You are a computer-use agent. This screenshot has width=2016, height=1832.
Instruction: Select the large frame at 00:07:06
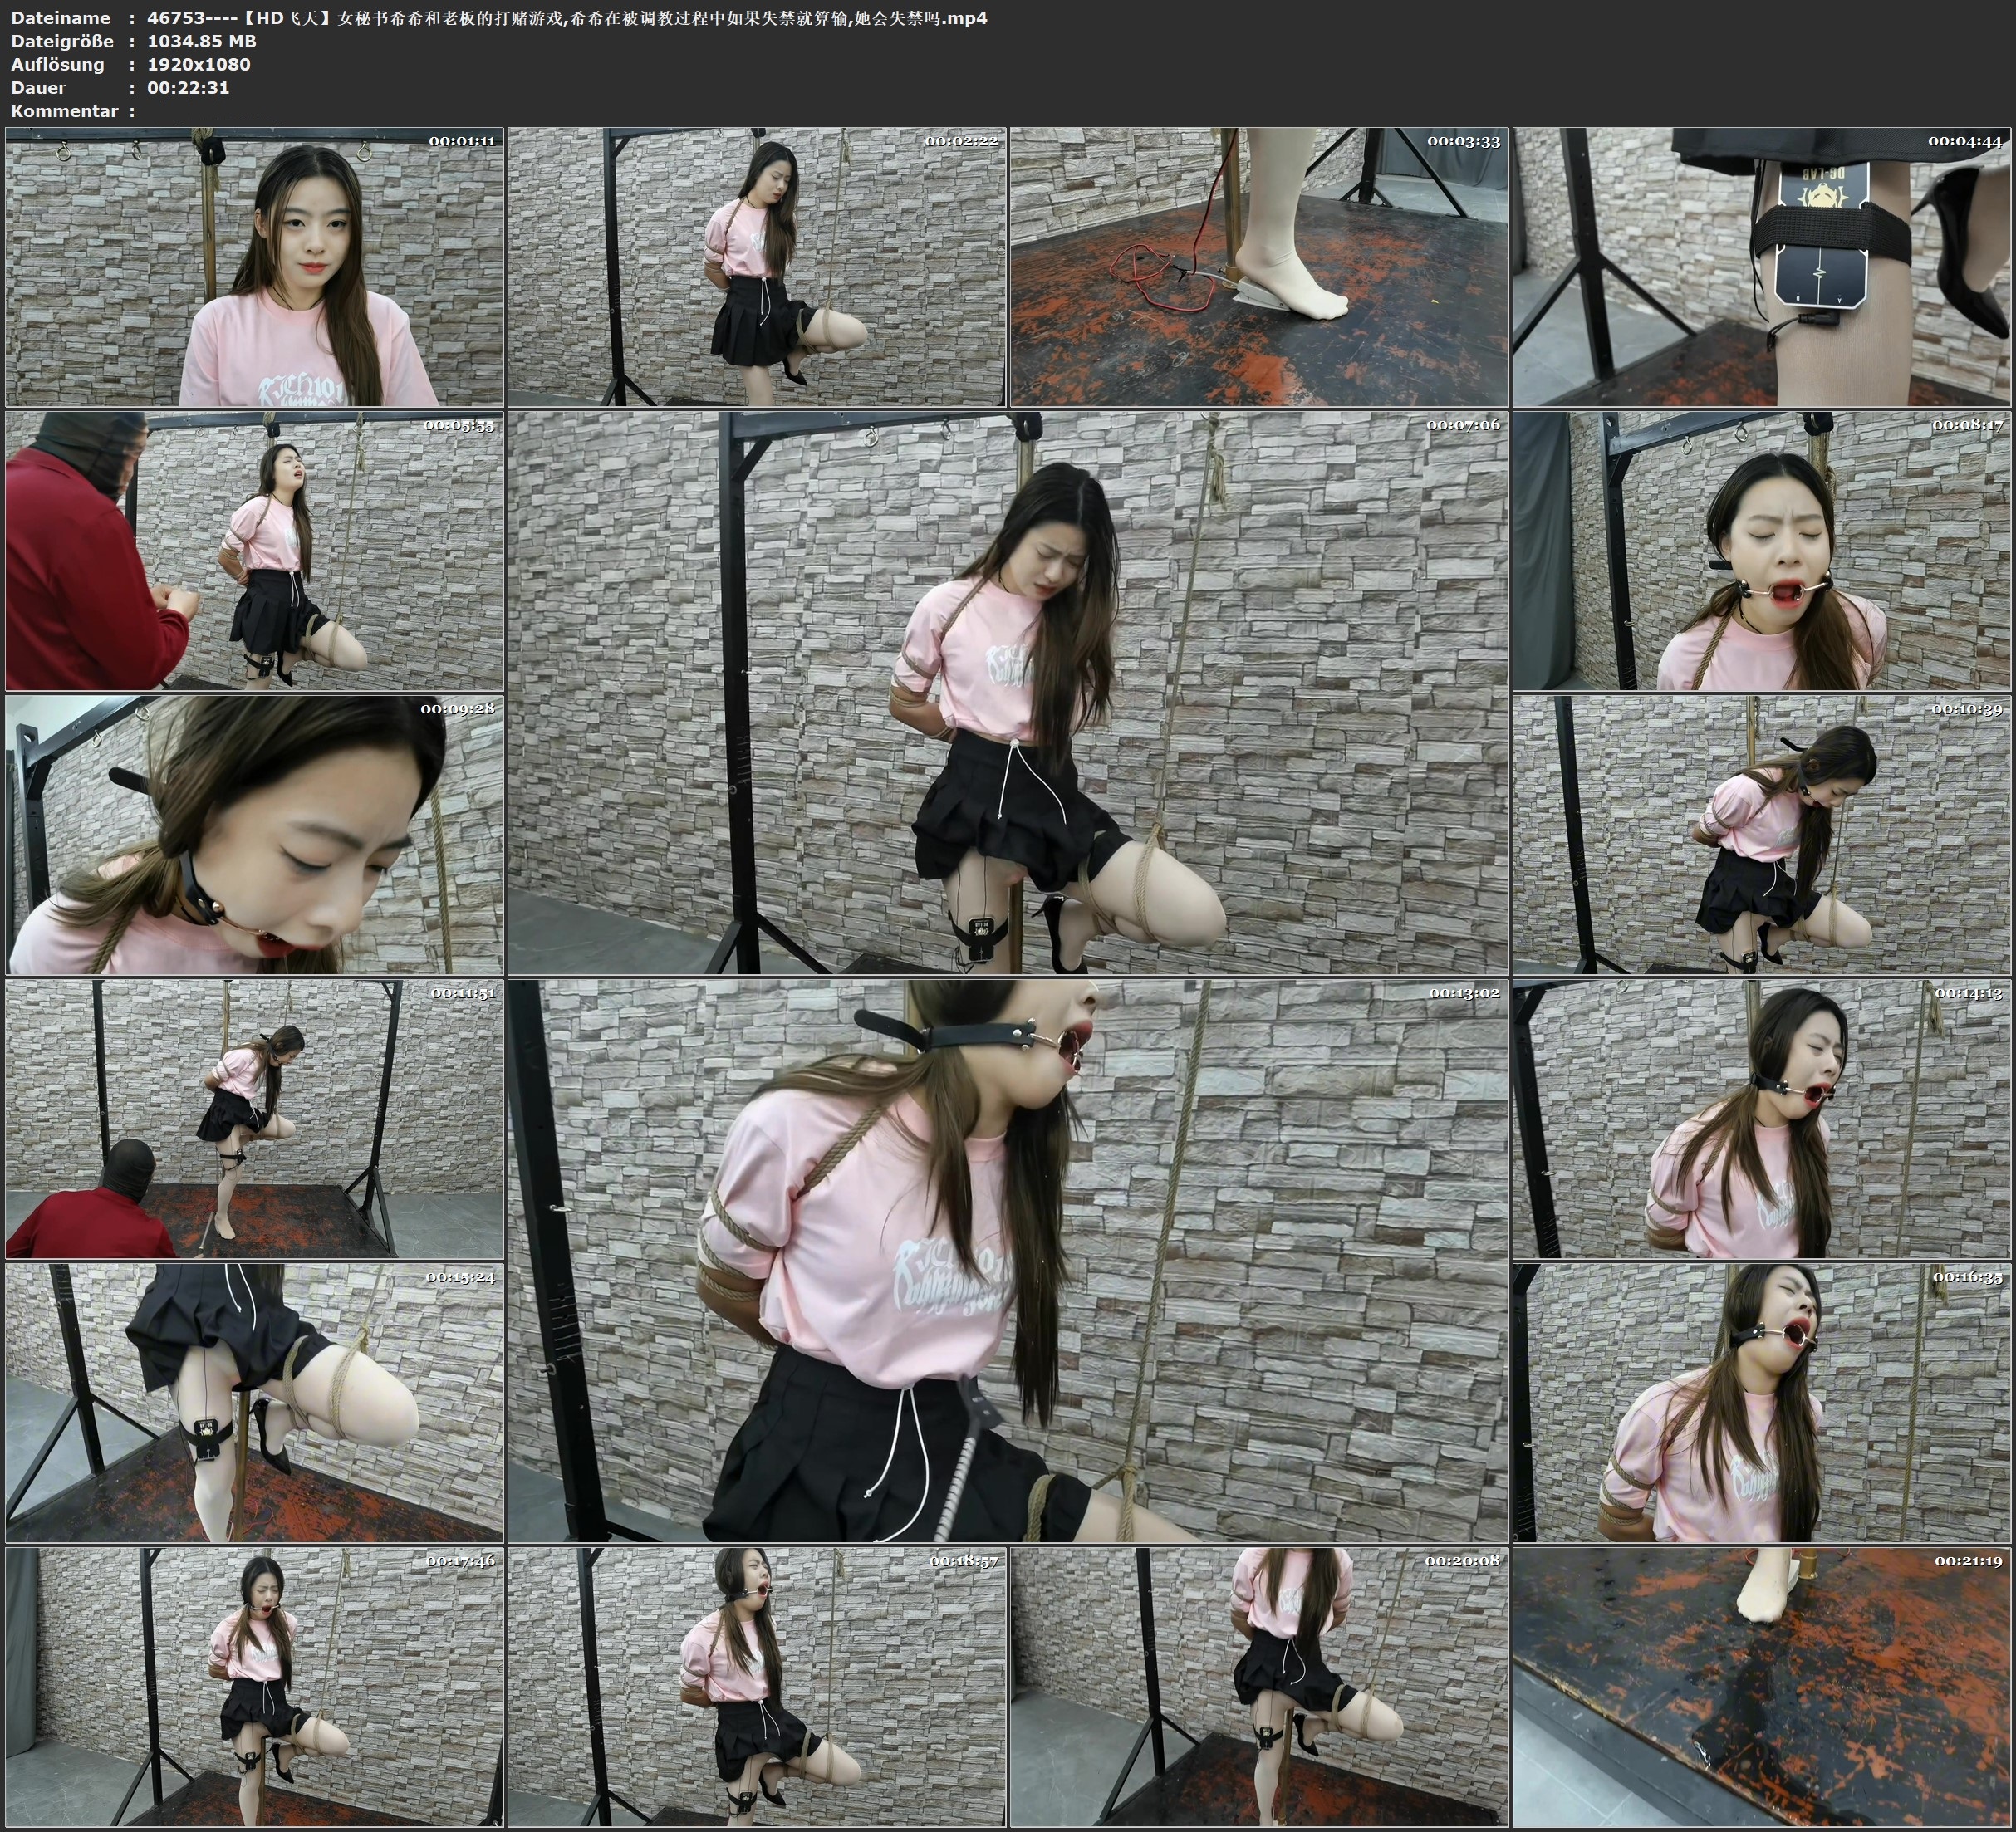tap(1007, 692)
